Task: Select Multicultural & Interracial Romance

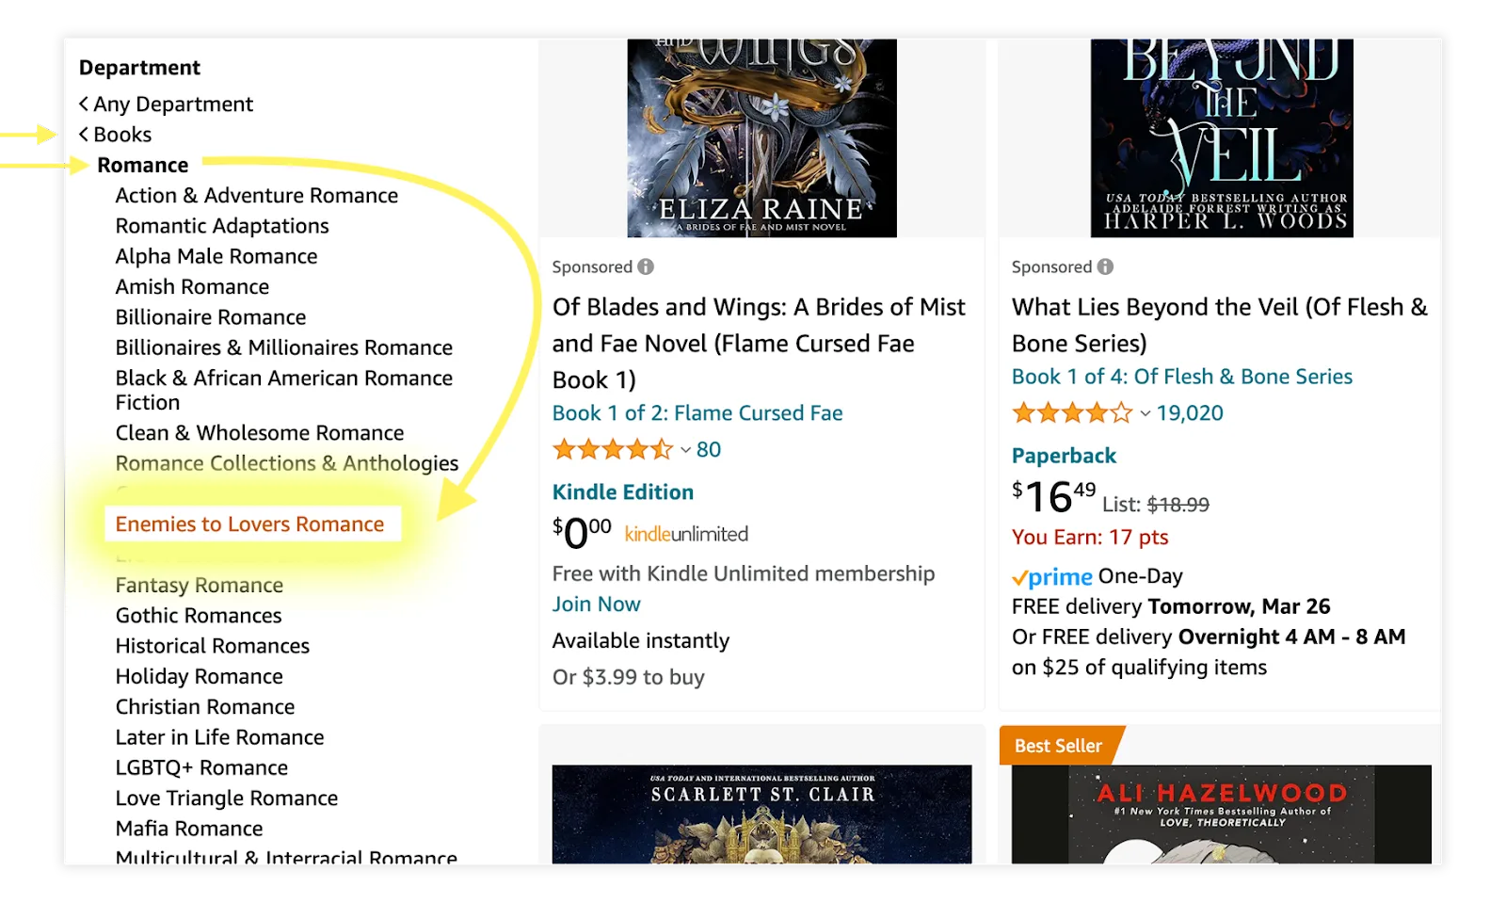Action: pyautogui.click(x=286, y=857)
